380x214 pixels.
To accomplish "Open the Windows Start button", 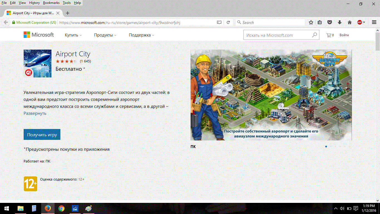I will 6,208.
